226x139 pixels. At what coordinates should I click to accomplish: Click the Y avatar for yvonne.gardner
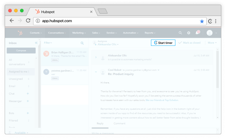pyautogui.click(x=46, y=72)
